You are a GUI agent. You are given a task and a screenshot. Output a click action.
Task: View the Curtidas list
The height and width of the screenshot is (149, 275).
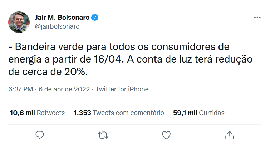pyautogui.click(x=212, y=113)
